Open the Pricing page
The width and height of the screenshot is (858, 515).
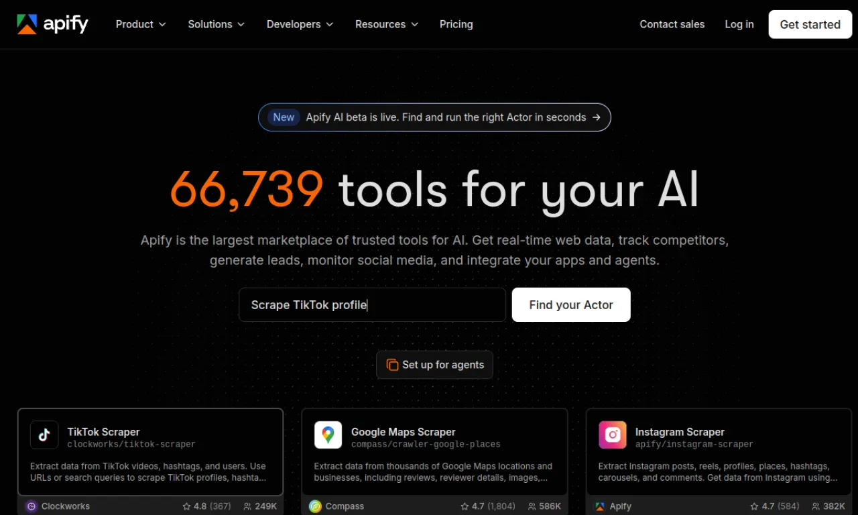click(x=456, y=24)
